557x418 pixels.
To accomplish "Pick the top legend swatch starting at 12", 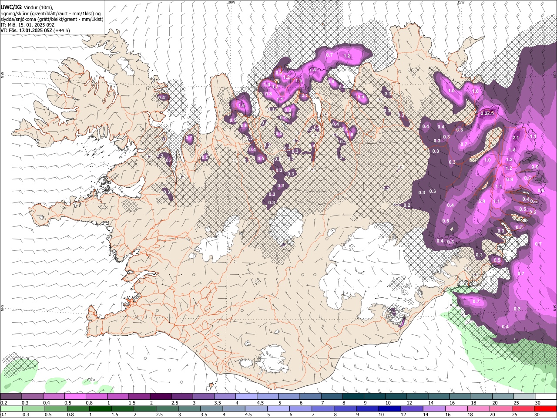I will pyautogui.click(x=417, y=397).
